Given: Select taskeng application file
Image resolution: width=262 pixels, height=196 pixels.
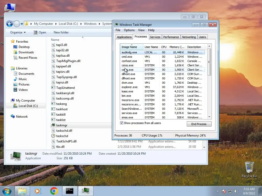Looking at the screenshot, I should [x=61, y=104].
